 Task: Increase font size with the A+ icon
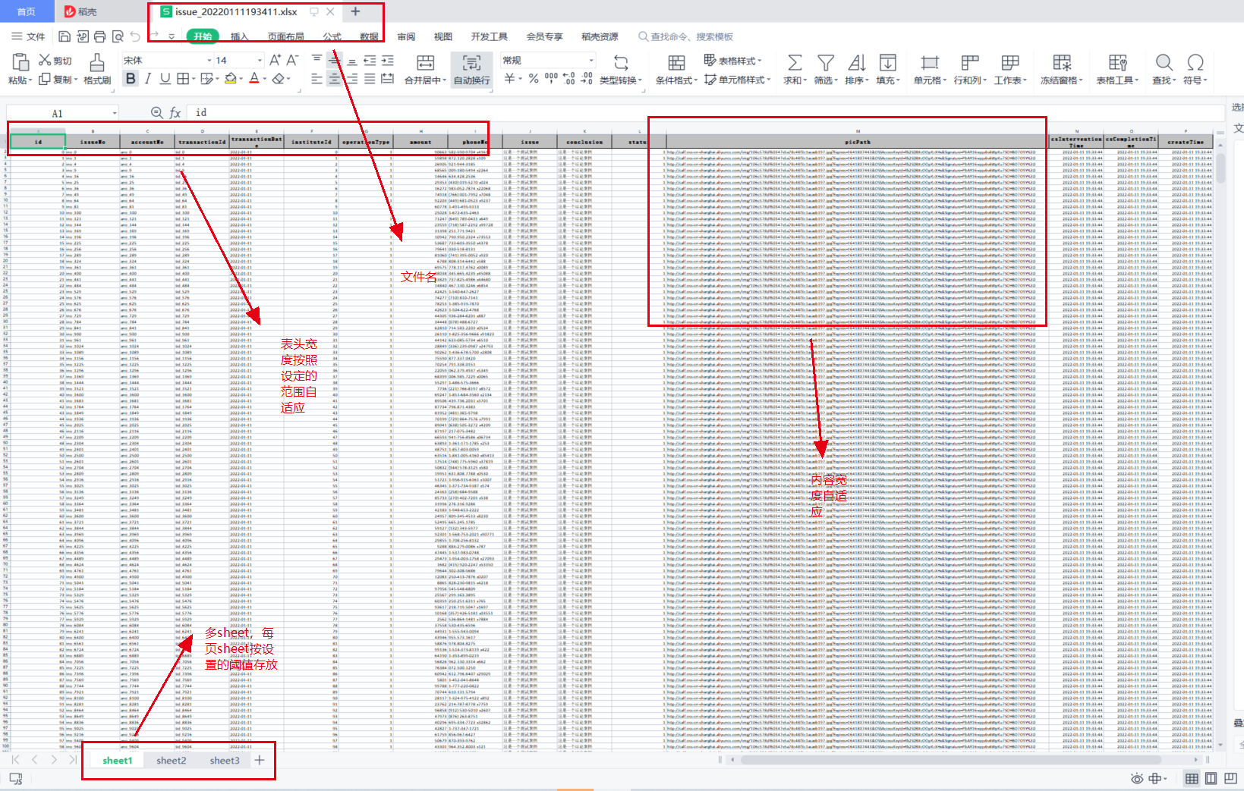[275, 60]
